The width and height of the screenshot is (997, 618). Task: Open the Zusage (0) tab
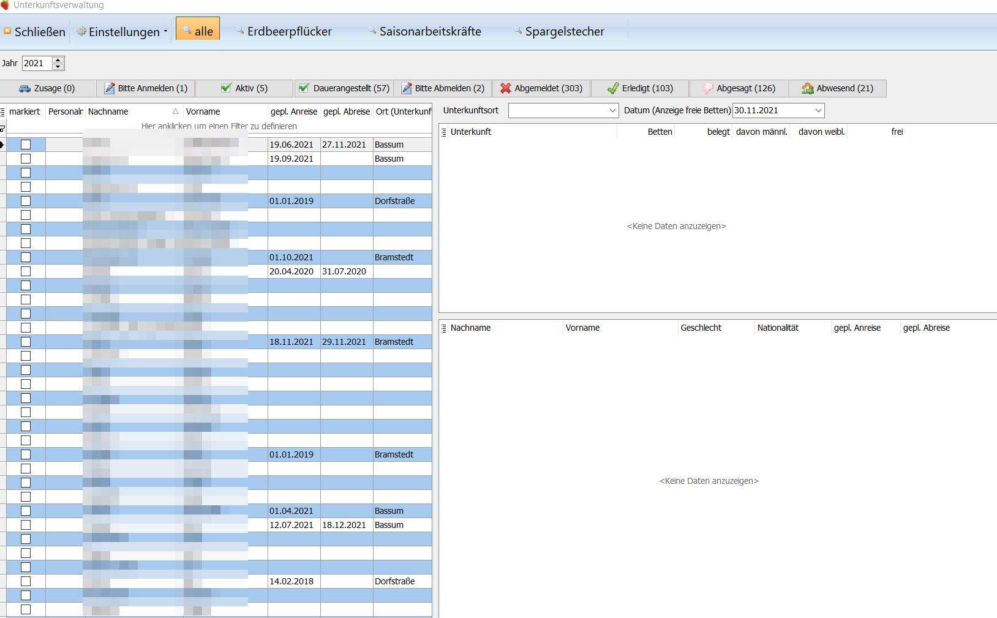tap(48, 88)
